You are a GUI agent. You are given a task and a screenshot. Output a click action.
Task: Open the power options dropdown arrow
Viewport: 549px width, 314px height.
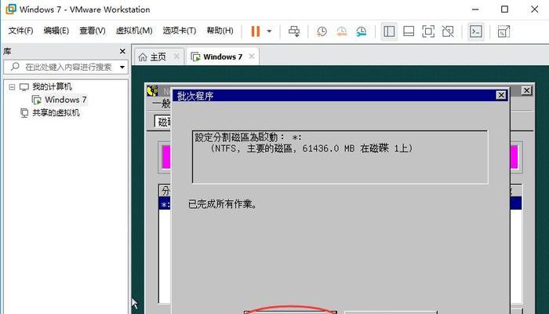269,31
